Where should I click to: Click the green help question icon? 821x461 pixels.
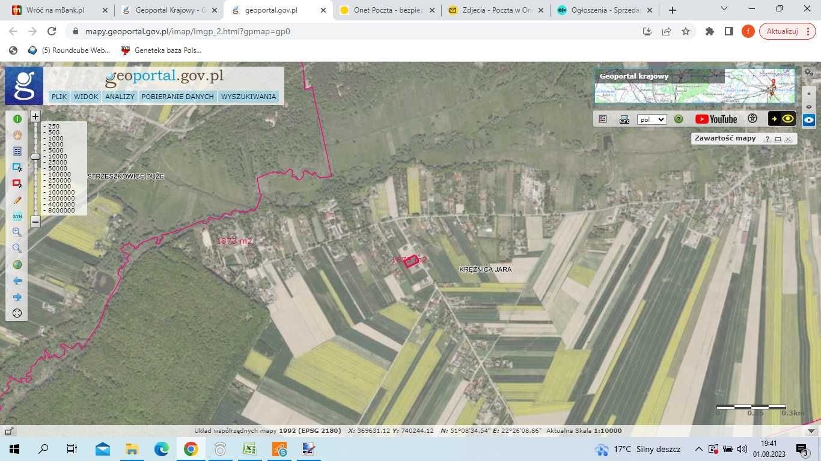(x=679, y=119)
